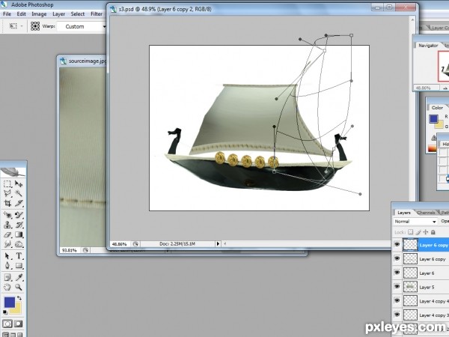This screenshot has width=449, height=337.
Task: Toggle lock position in Layers panel
Action: 426,232
